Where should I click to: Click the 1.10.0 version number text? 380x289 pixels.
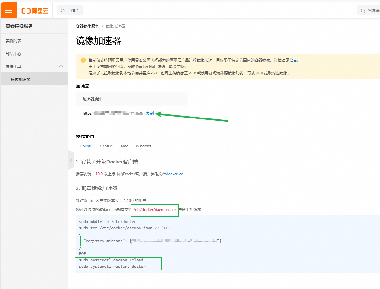[x=98, y=174]
